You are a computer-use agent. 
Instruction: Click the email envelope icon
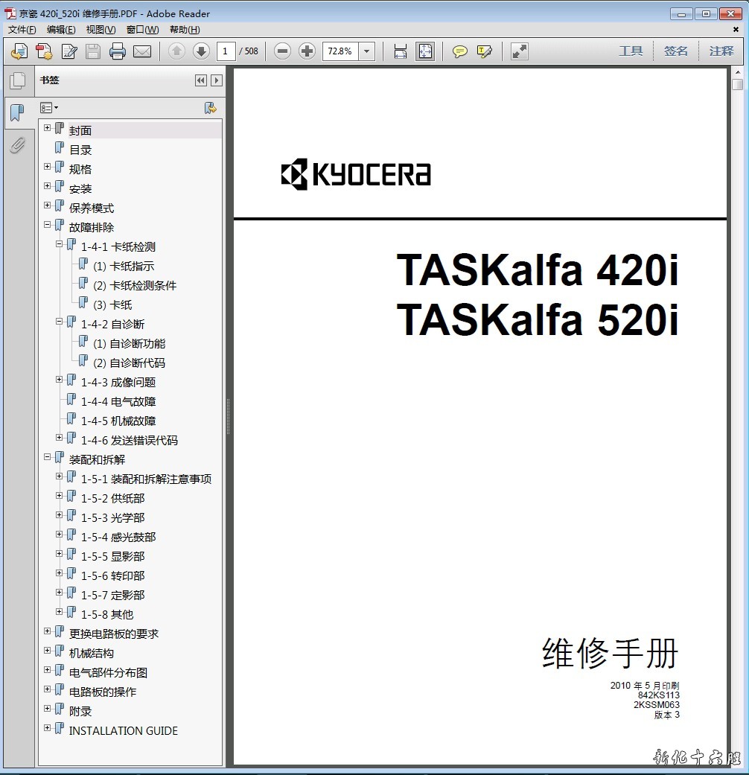pos(141,51)
